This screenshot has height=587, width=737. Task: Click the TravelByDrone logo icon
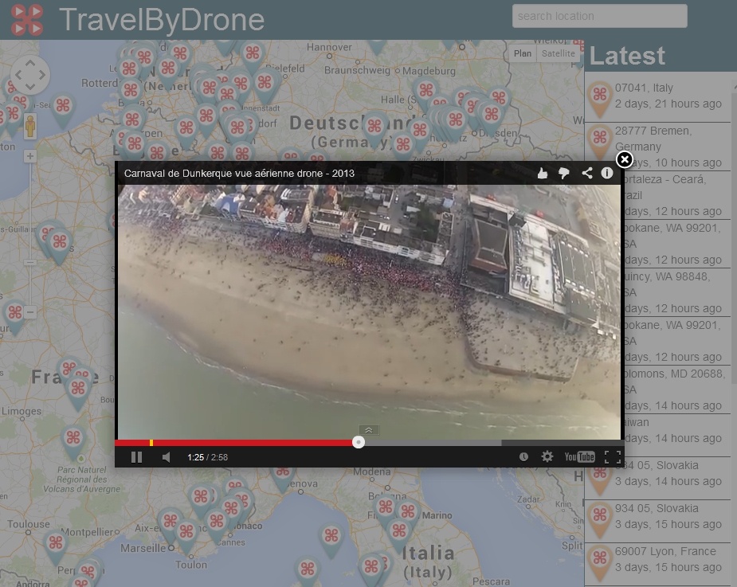[27, 20]
